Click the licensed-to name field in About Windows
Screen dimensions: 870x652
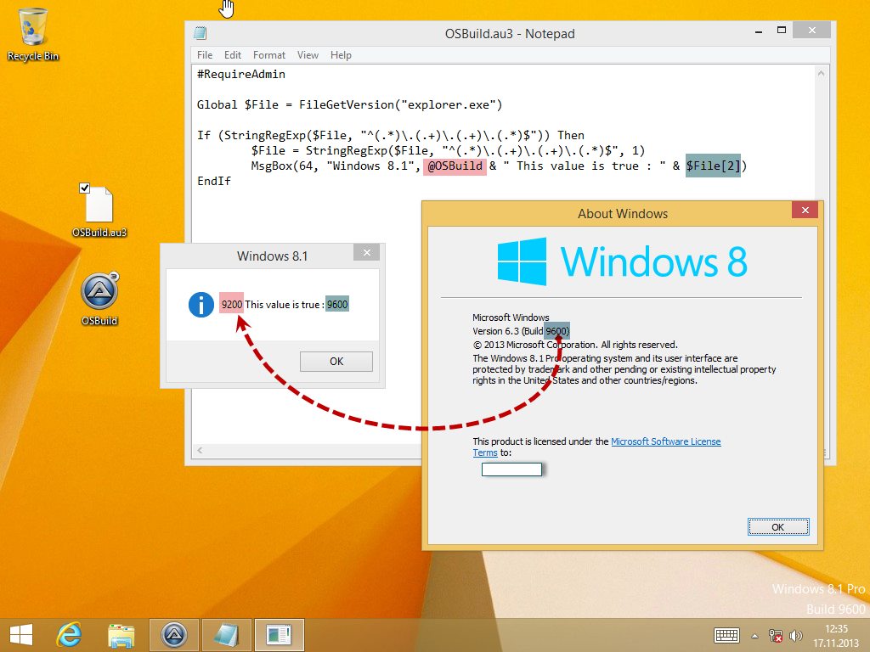(511, 469)
